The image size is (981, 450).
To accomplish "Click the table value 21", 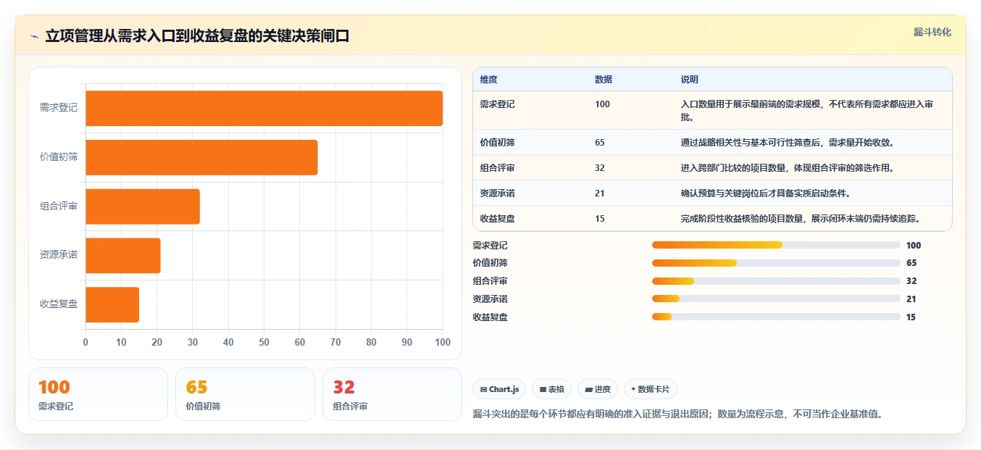I will click(x=600, y=193).
